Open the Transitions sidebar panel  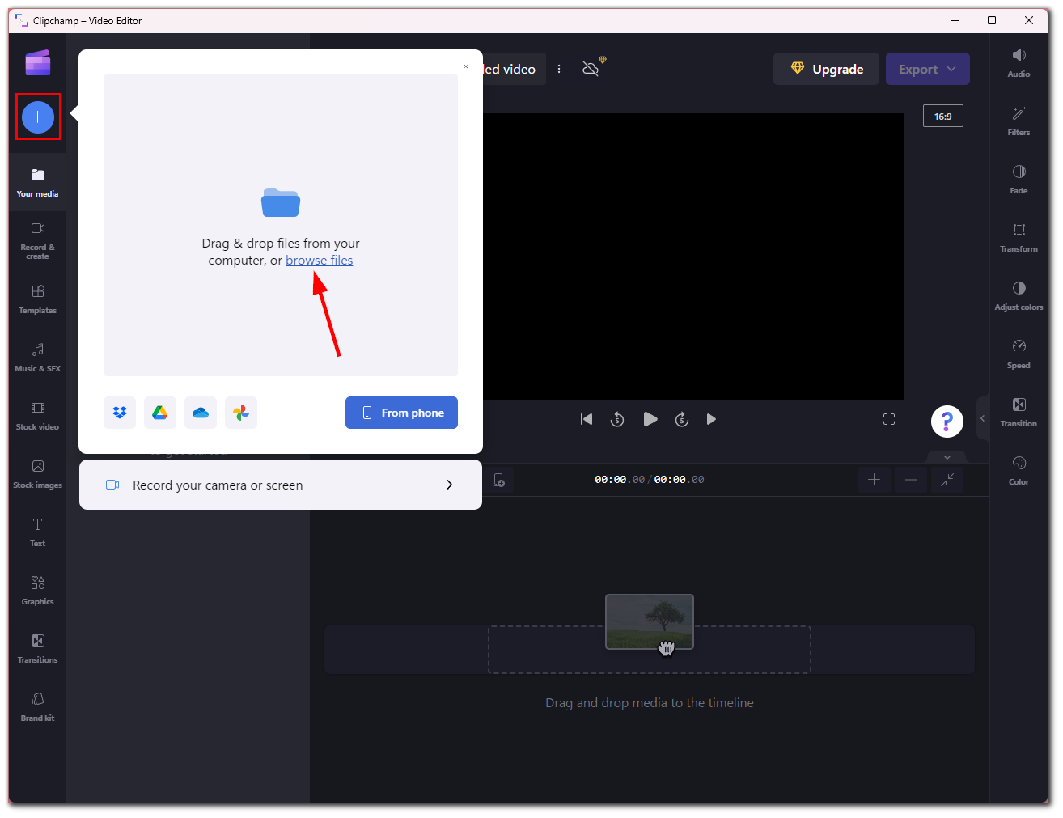(x=37, y=648)
